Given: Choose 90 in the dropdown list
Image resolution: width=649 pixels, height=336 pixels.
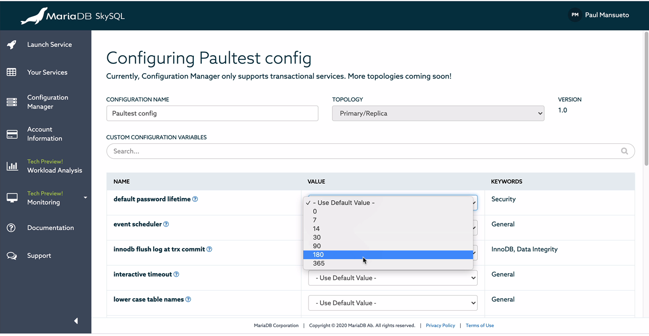Looking at the screenshot, I should [317, 246].
